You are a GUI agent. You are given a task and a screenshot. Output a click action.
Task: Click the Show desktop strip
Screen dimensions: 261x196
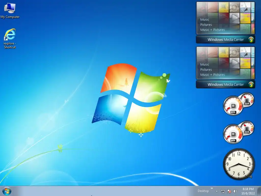(x=259, y=191)
